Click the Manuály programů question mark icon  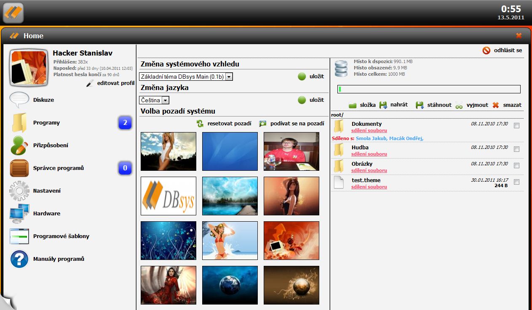tap(19, 259)
